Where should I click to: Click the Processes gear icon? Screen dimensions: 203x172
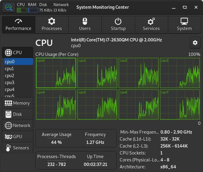point(52,21)
